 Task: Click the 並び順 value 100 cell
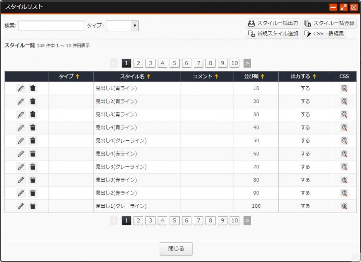256,206
